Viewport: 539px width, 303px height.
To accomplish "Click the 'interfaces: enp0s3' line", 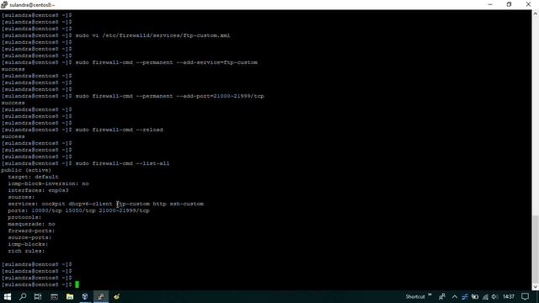I will coord(38,190).
